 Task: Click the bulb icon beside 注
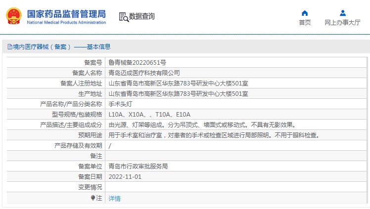[x=93, y=198]
